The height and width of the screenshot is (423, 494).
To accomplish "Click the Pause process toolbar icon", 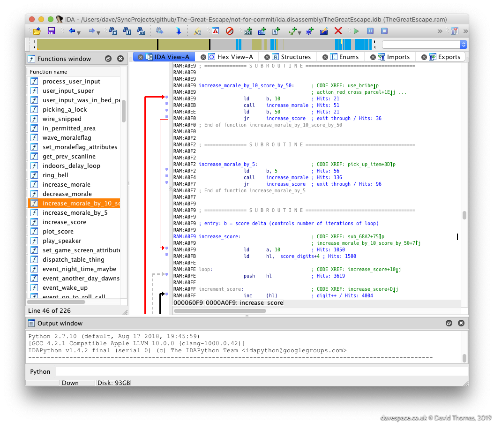I will click(x=370, y=31).
